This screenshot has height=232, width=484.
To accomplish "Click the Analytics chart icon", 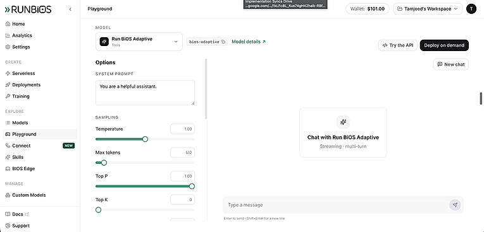I will 8,35.
